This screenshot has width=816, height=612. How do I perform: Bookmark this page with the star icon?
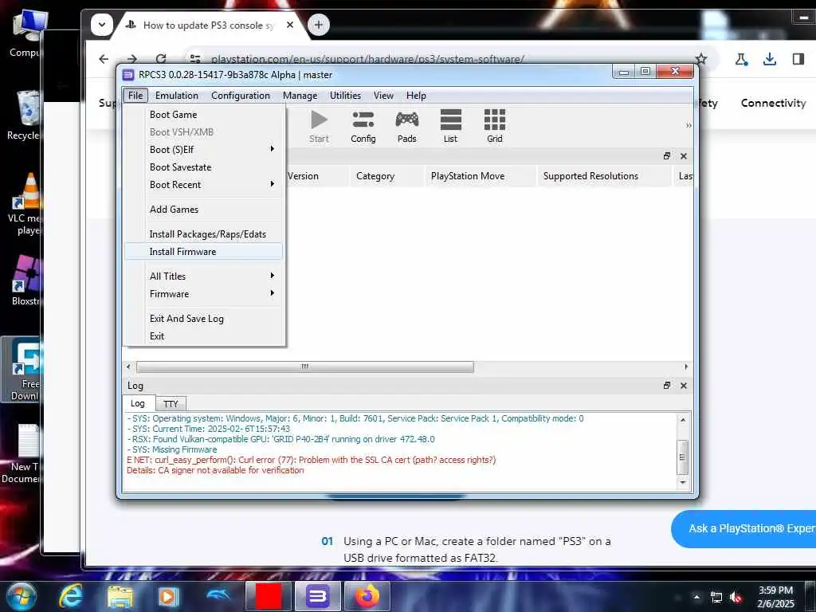[x=701, y=59]
